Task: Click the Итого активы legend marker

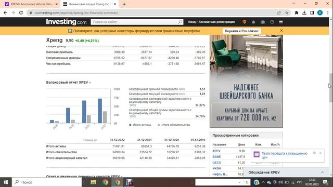Action: (x=130, y=125)
